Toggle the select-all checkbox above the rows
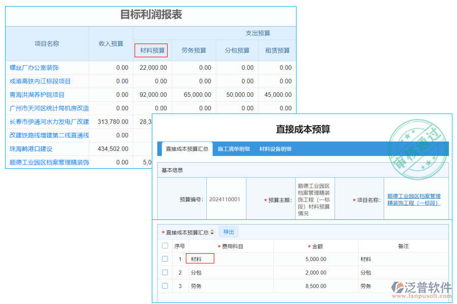The height and width of the screenshot is (304, 457). point(165,245)
